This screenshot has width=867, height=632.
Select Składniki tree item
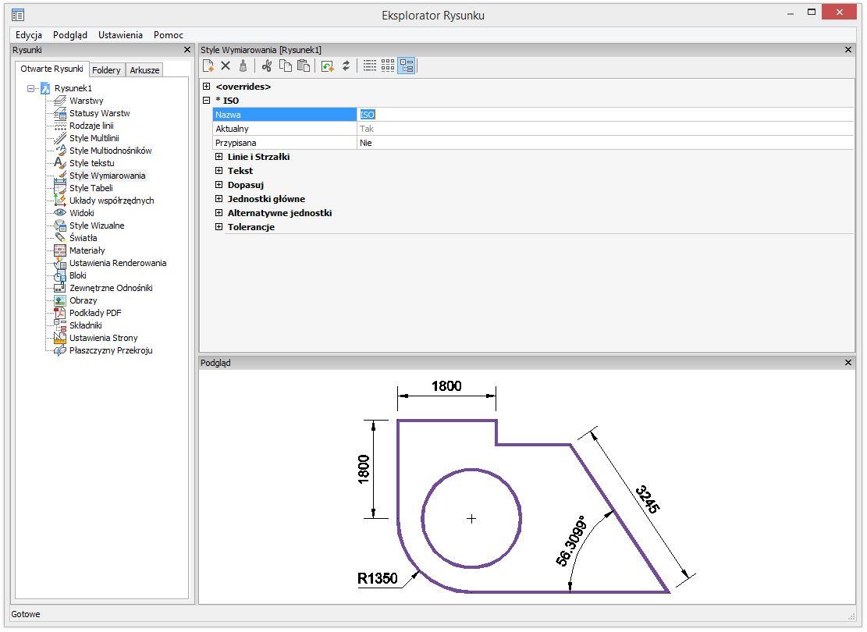click(x=85, y=325)
